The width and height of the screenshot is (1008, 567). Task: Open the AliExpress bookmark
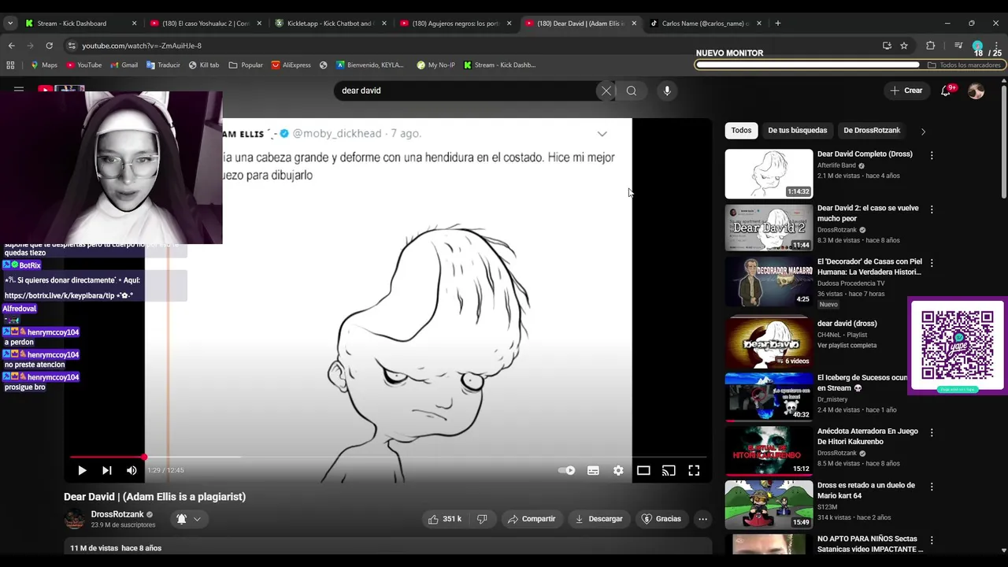pyautogui.click(x=291, y=65)
